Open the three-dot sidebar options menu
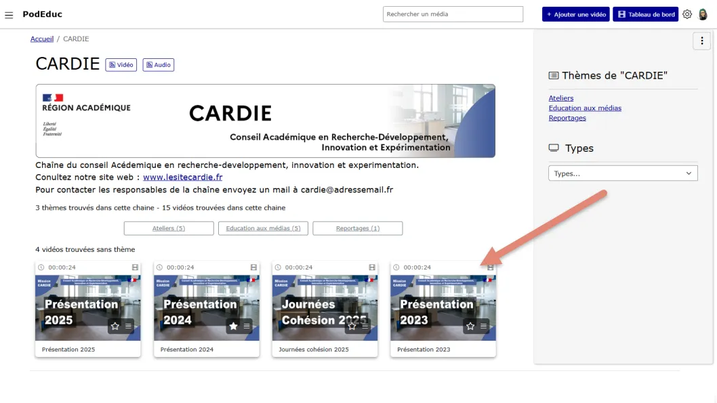Viewport: 717px width, 403px height. [701, 41]
